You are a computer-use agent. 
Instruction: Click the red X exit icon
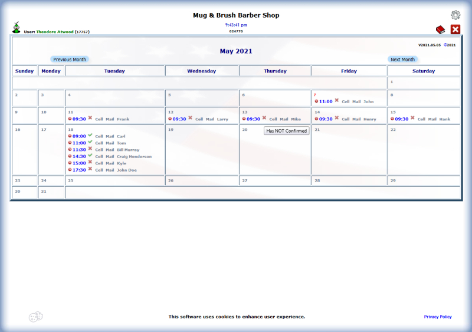[455, 29]
